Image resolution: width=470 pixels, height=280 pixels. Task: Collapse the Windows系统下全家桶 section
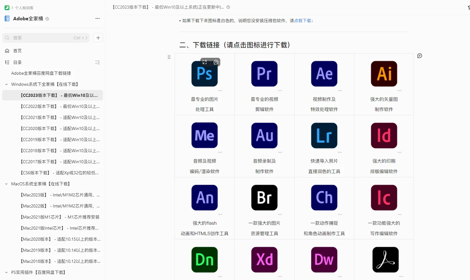[x=6, y=84]
